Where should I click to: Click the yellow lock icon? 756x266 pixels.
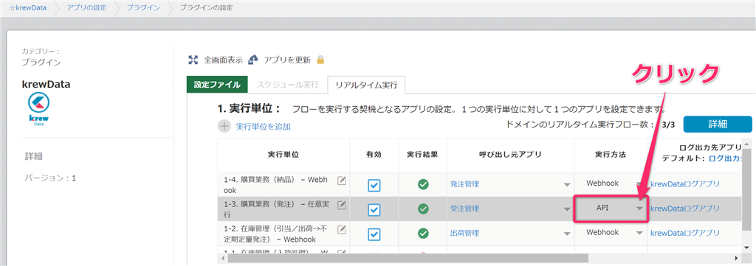320,60
